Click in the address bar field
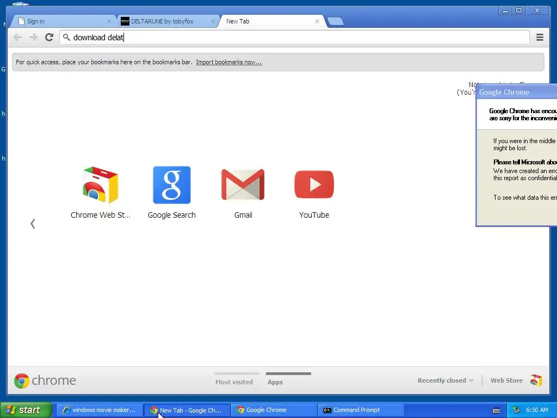 tap(294, 38)
